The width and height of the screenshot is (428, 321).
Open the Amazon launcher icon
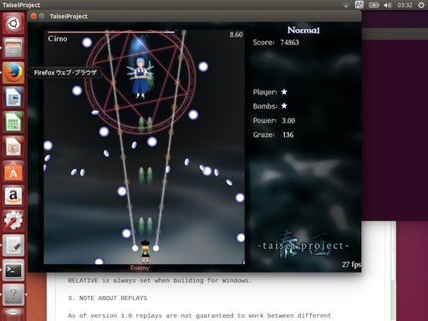tap(13, 196)
